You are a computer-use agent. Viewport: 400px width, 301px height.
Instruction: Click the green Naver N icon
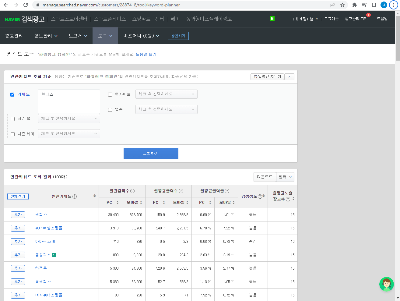point(272,19)
